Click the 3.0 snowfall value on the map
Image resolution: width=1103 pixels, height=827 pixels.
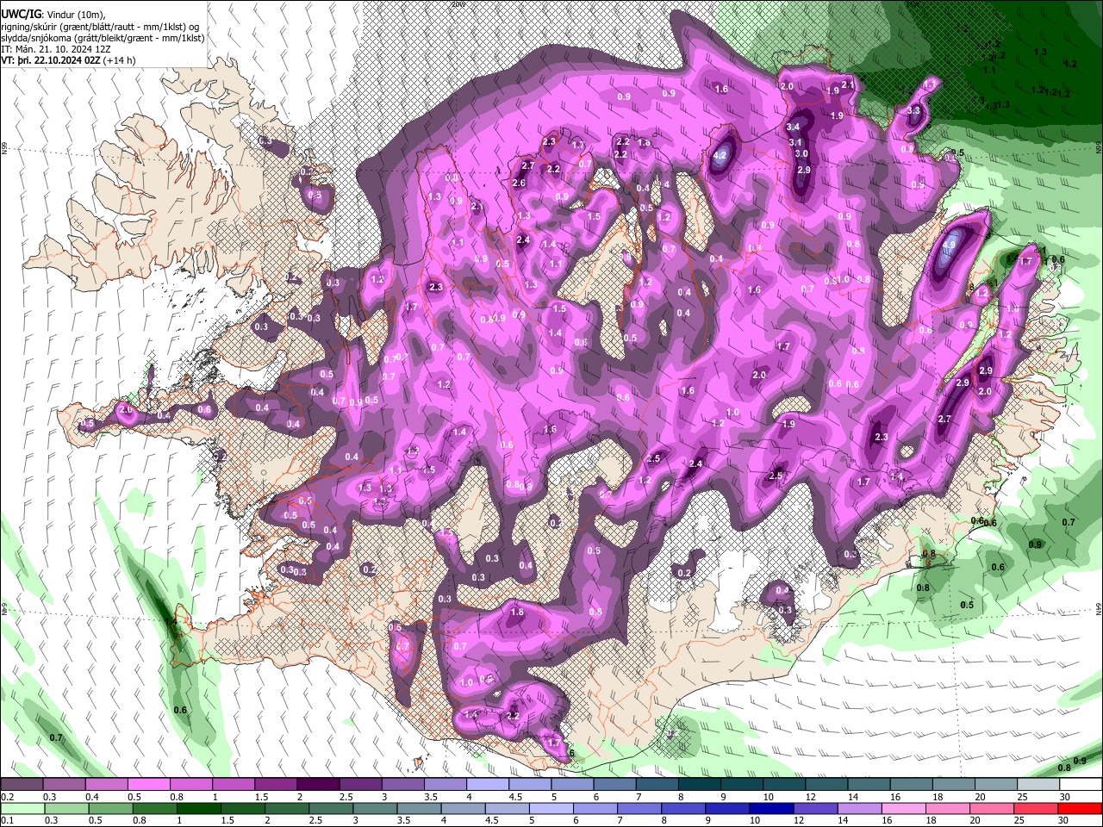(x=801, y=154)
